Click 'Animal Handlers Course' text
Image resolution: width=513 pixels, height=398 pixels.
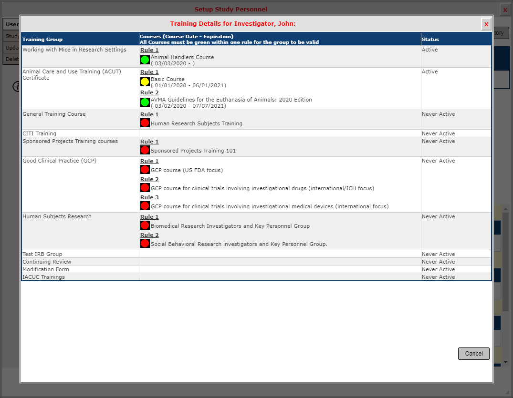click(182, 57)
